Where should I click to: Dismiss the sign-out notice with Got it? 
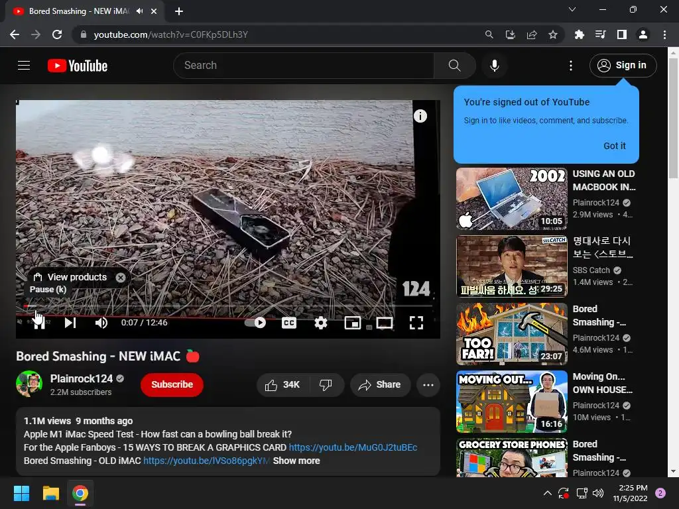point(615,146)
